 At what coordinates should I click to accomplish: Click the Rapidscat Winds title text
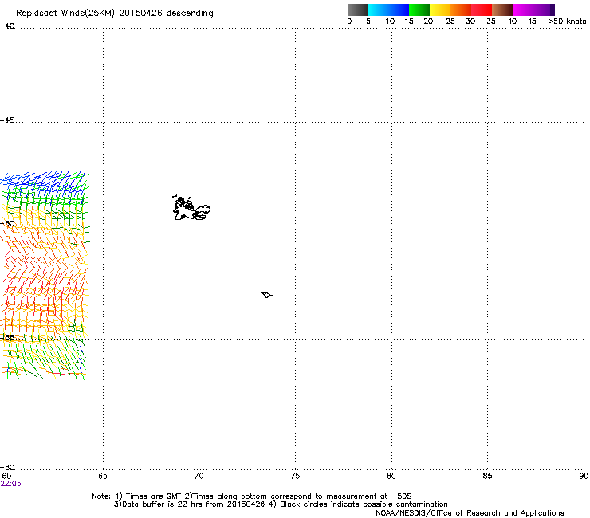114,14
